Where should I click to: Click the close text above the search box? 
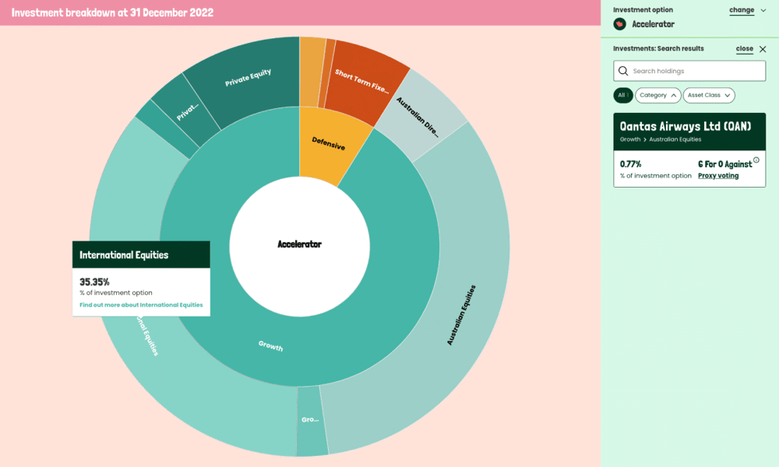[745, 48]
